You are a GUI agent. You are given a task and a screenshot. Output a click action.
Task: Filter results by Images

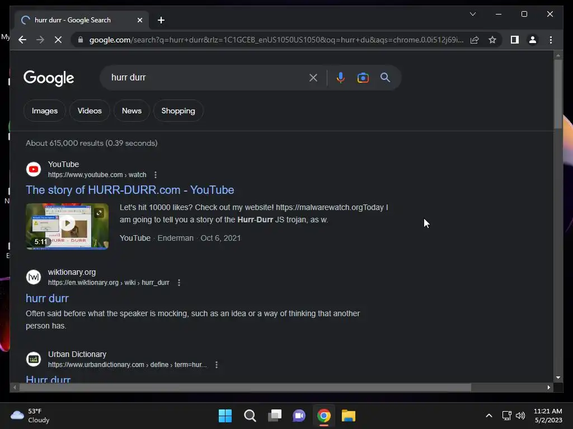45,111
